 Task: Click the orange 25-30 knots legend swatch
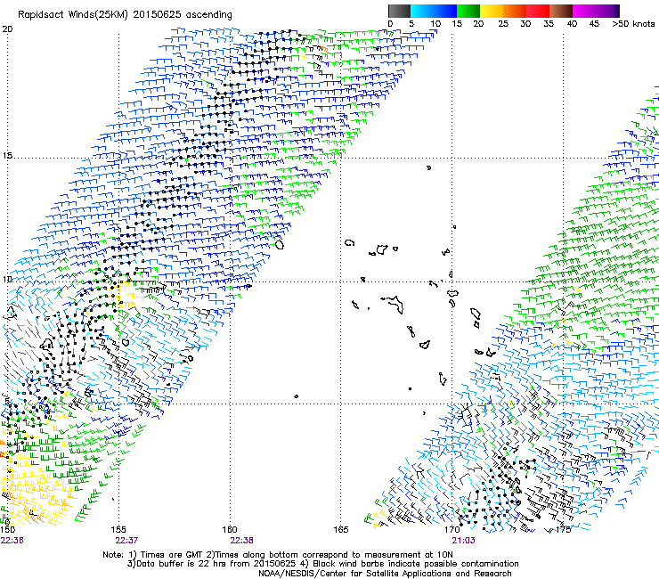pos(515,11)
